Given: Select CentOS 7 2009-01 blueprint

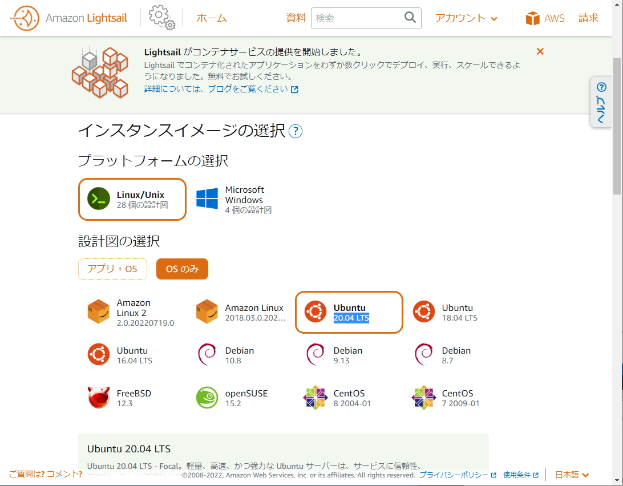Looking at the screenshot, I should click(447, 398).
